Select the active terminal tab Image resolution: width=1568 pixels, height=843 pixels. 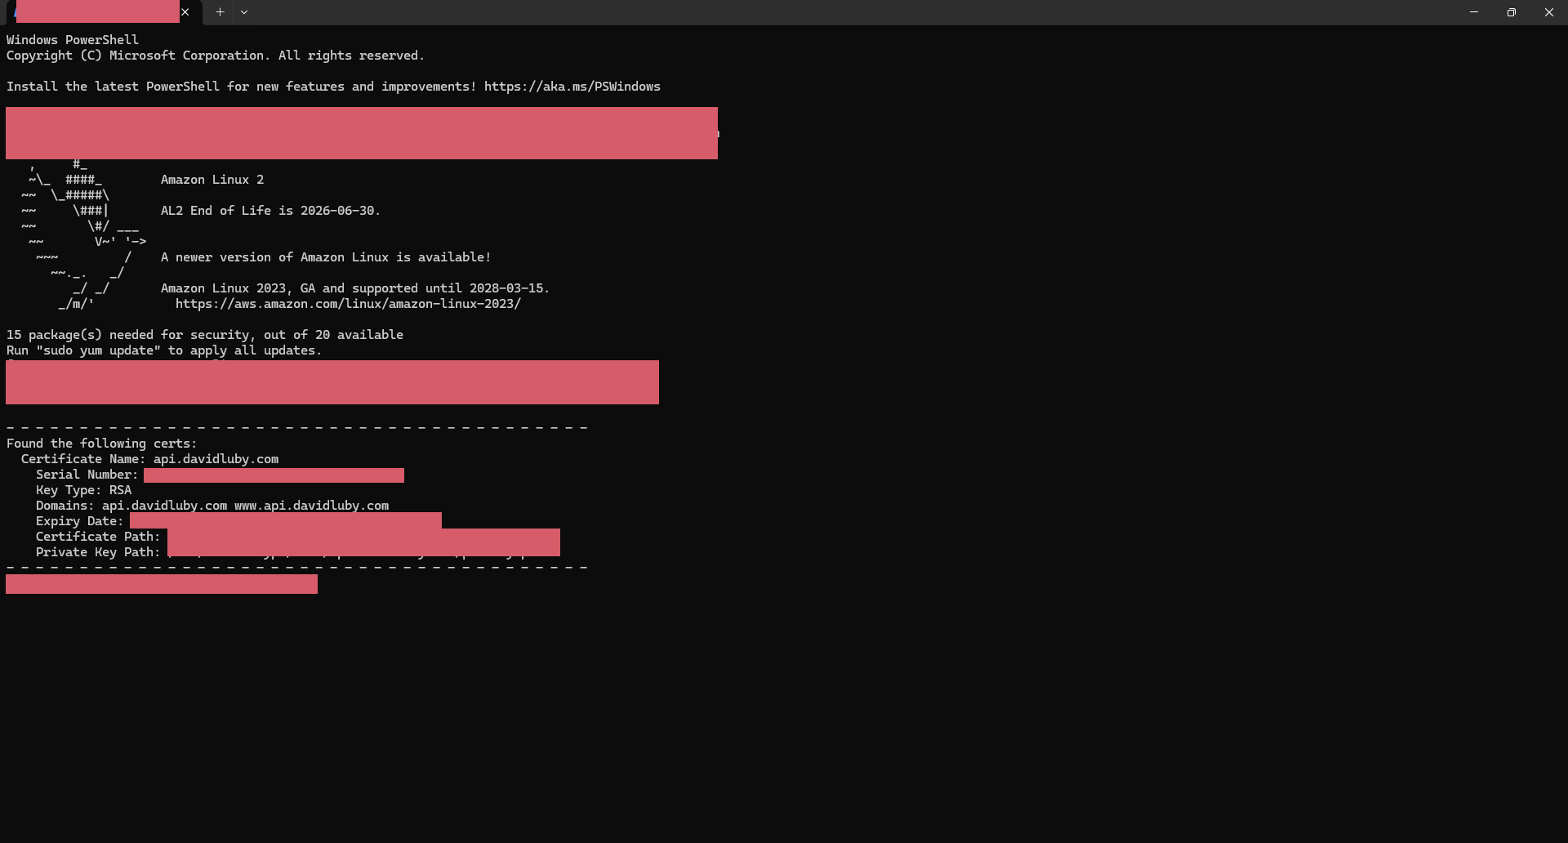click(96, 12)
